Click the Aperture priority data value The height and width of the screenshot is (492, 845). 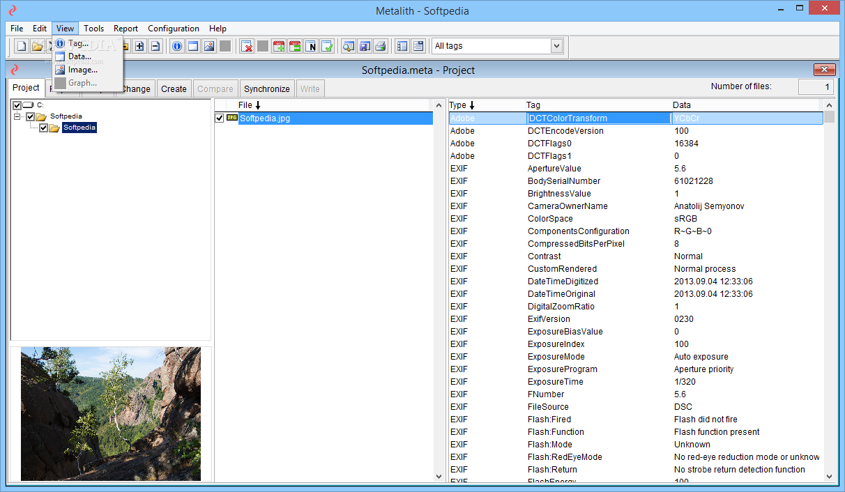pos(703,369)
